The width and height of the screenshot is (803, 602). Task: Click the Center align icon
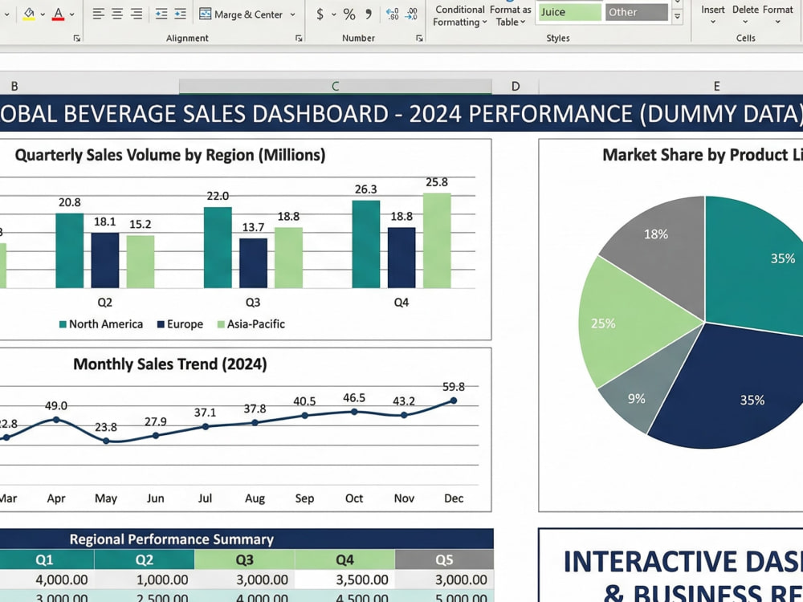(x=117, y=14)
